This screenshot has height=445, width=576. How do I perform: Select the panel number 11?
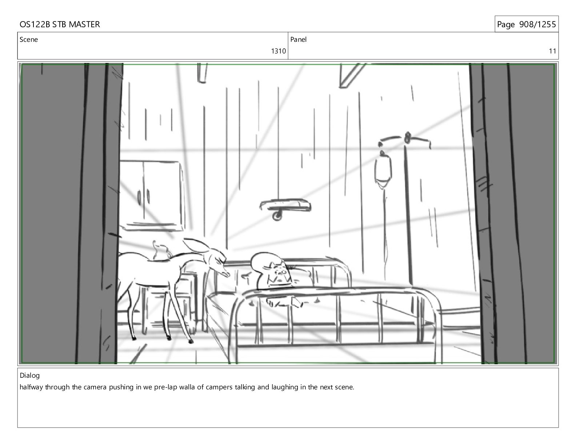(x=552, y=51)
